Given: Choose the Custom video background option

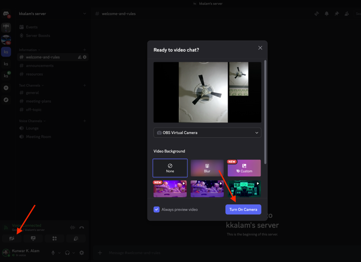Looking at the screenshot, I should pos(244,168).
